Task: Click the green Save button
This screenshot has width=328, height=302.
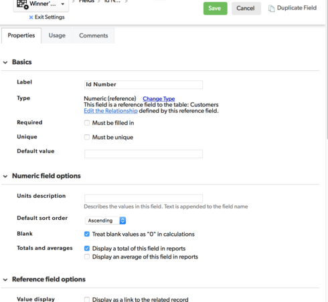Action: coord(215,9)
